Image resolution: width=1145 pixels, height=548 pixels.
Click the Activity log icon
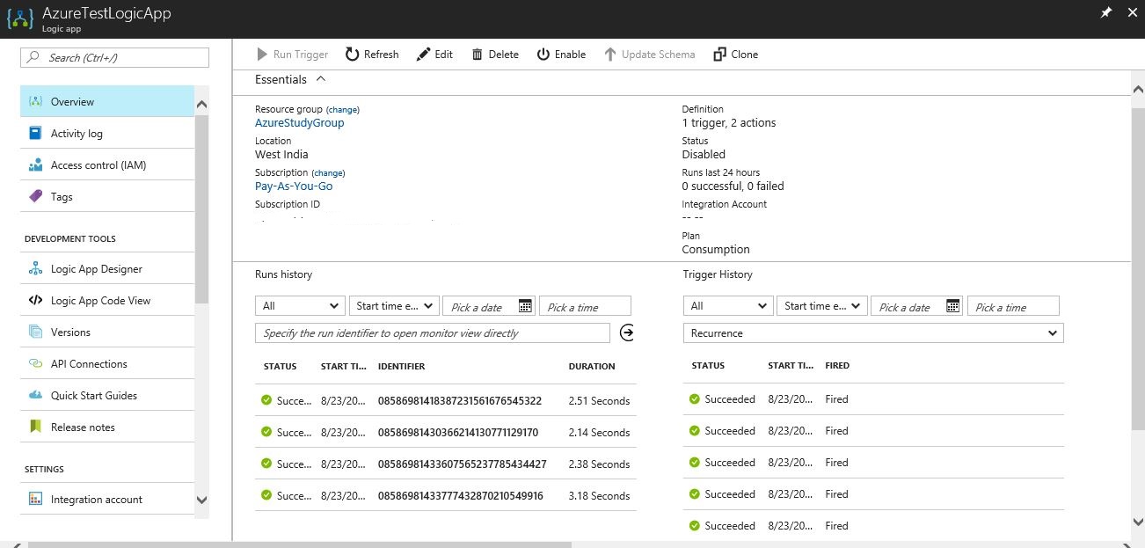(35, 134)
